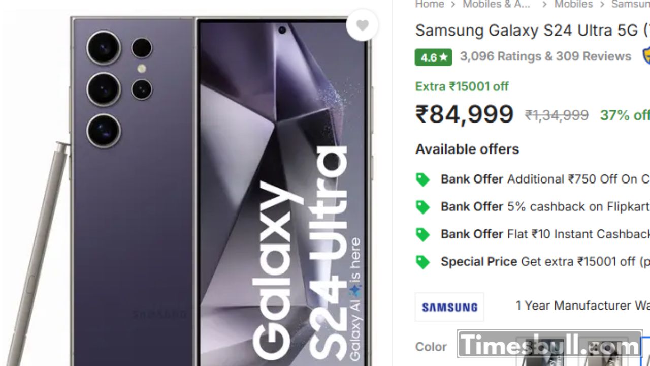Viewport: 650px width, 366px height.
Task: Click the assured shield badge near ratings
Action: coord(646,56)
